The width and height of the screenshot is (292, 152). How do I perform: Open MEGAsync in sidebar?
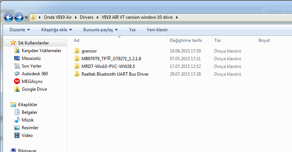(32, 82)
